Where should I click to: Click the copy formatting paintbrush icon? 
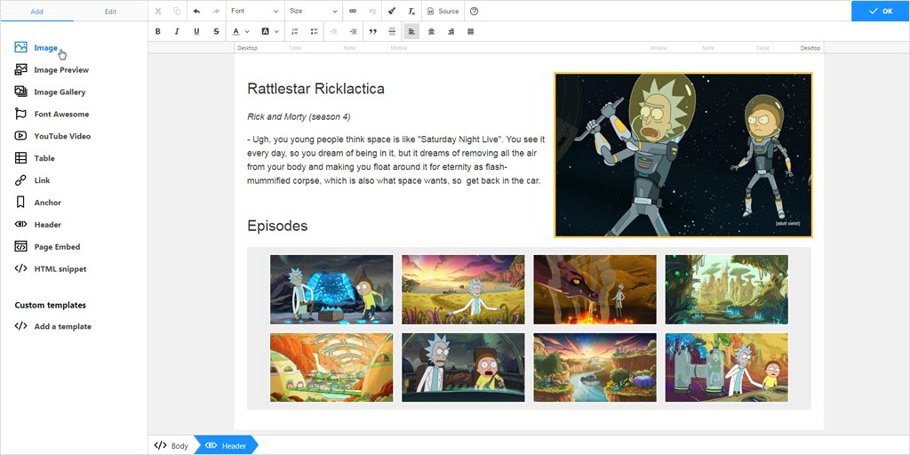(392, 11)
